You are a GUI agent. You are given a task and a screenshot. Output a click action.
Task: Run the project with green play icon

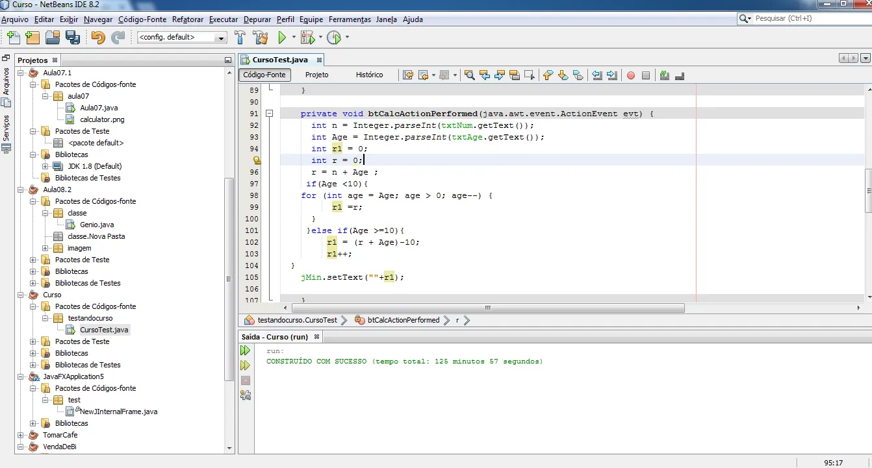(282, 38)
